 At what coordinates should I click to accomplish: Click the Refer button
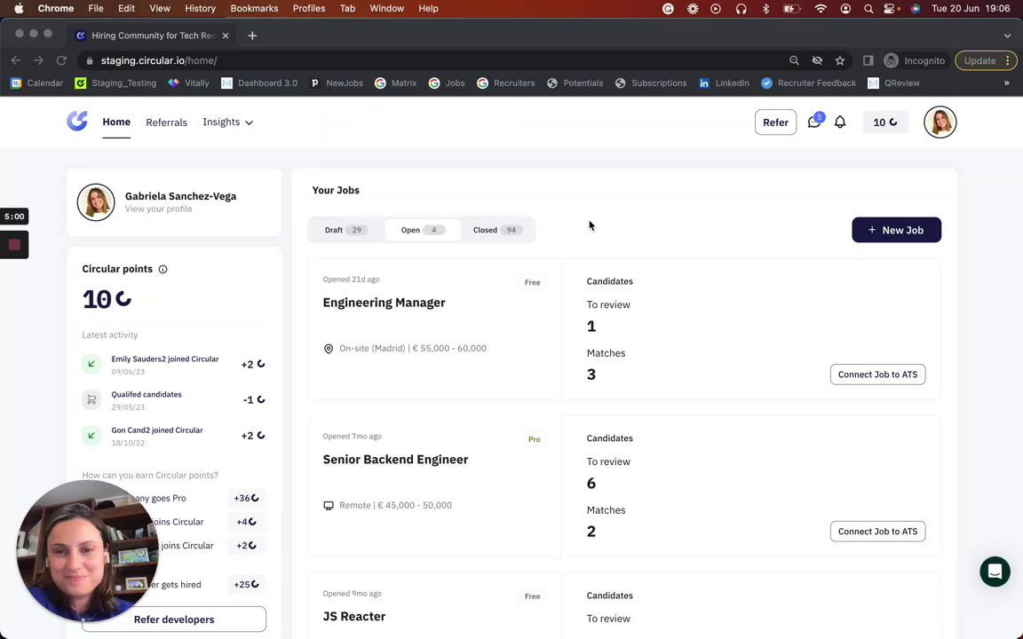tap(775, 122)
